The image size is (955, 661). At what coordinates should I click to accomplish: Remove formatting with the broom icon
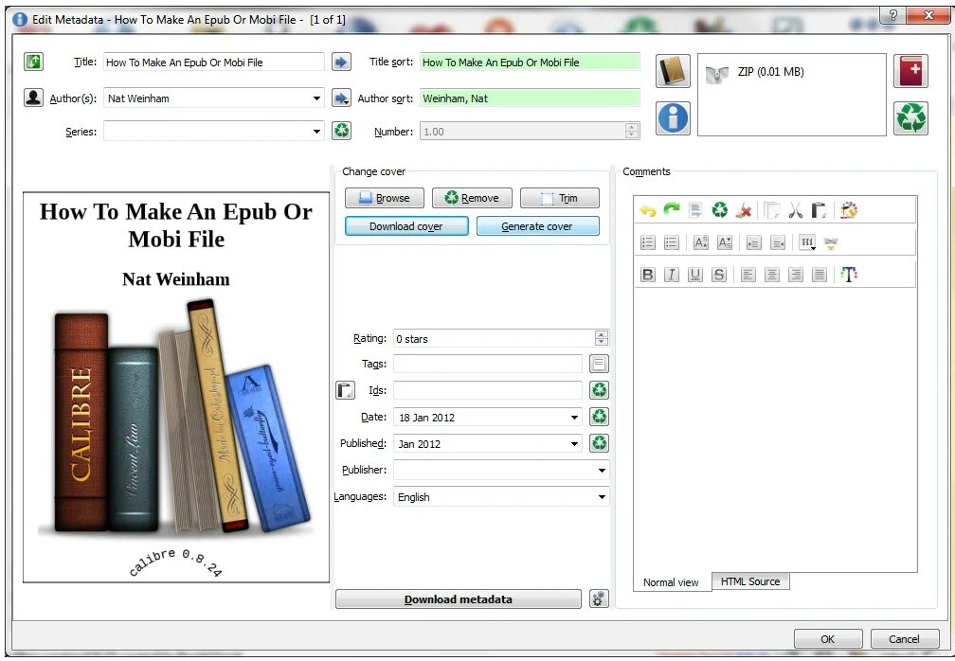[743, 210]
